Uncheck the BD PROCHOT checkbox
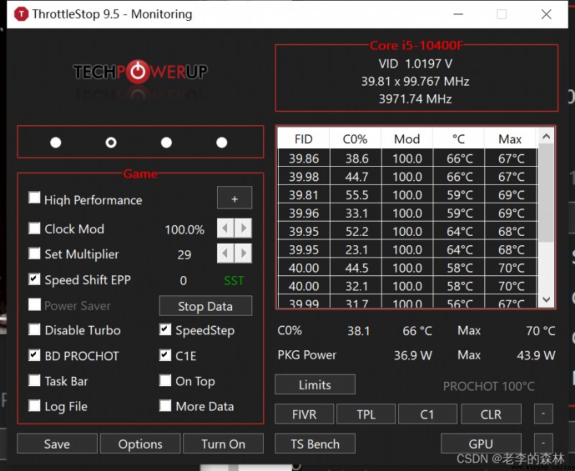575x471 pixels. tap(34, 355)
